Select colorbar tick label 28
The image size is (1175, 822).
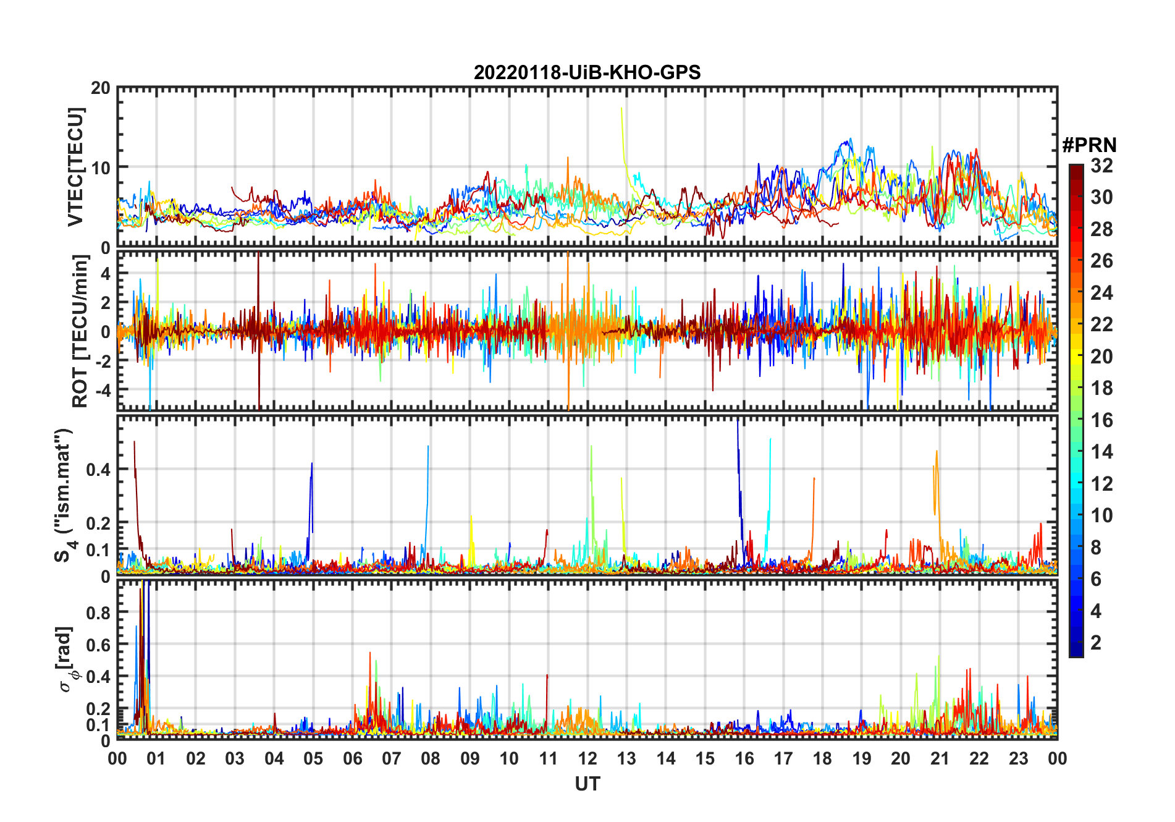tap(1101, 229)
